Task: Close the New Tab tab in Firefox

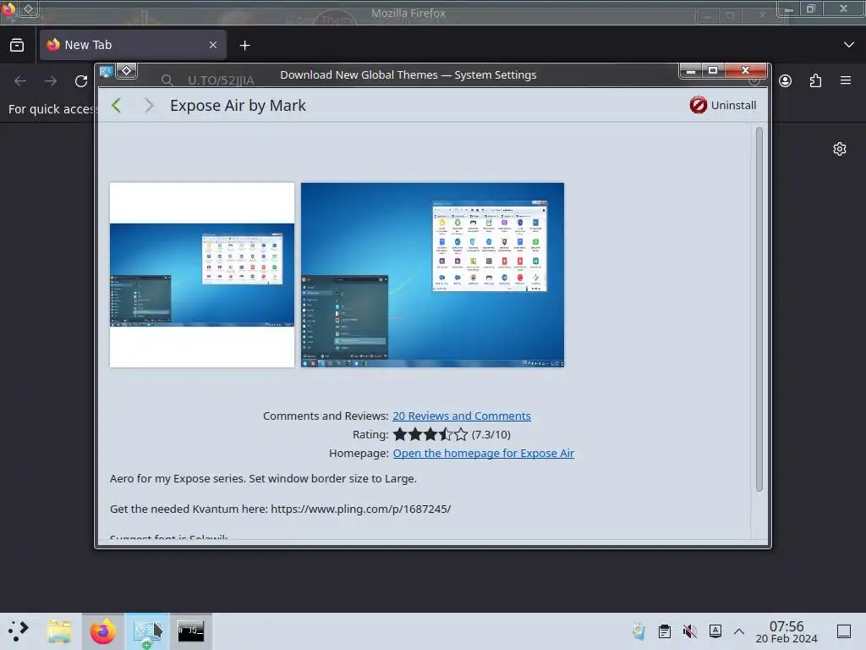Action: (x=212, y=45)
